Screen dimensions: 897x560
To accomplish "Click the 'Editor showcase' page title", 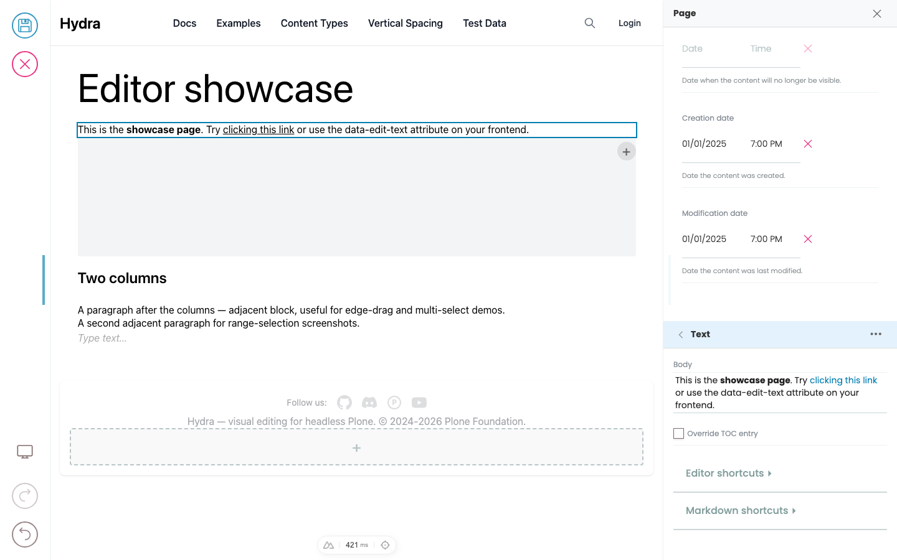I will [216, 88].
